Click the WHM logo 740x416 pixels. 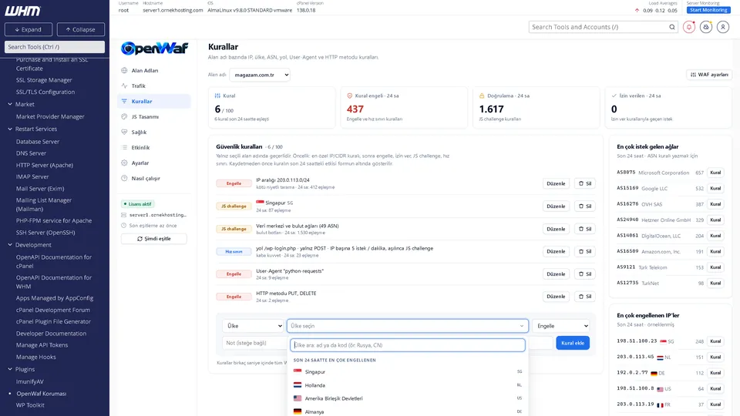(x=22, y=10)
